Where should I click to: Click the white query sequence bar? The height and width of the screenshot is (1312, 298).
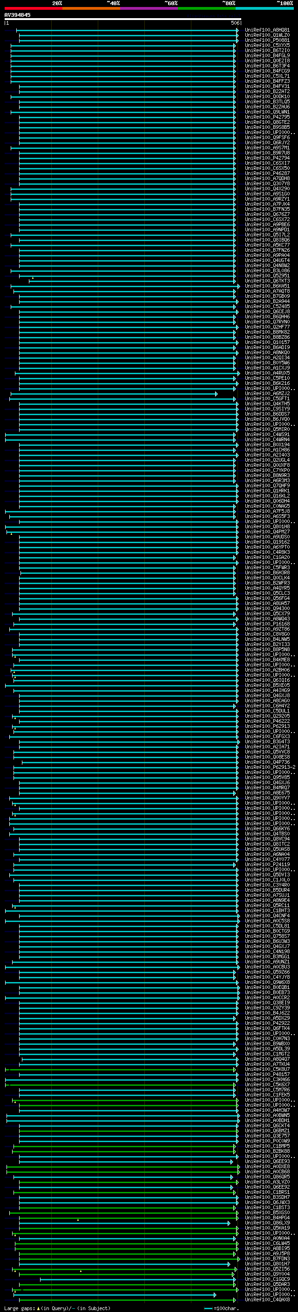coord(123,20)
